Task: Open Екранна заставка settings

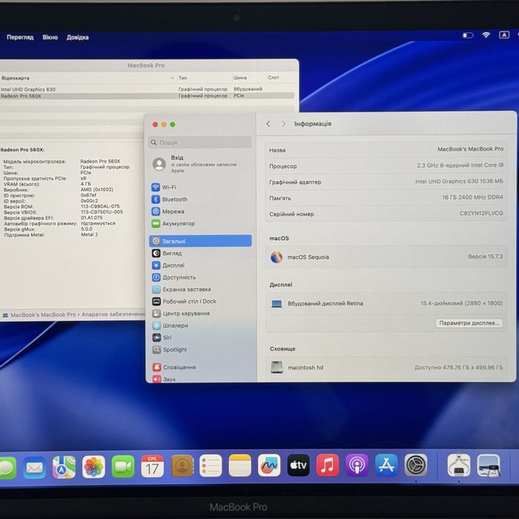Action: 182,289
